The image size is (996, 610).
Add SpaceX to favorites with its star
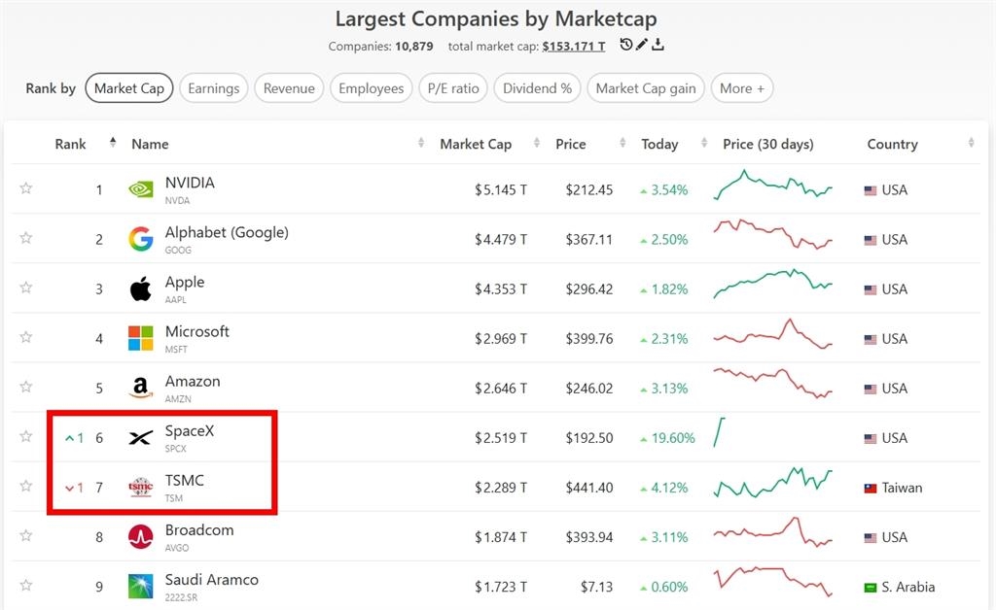point(26,436)
